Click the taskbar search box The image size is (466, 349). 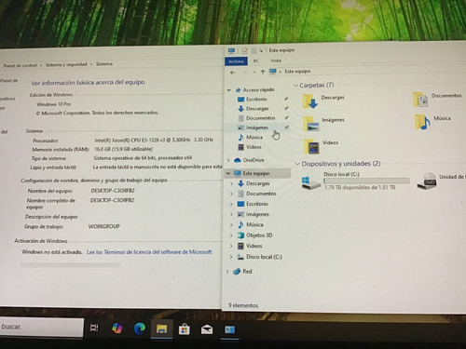tap(42, 327)
